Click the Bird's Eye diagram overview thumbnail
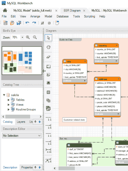 (22, 61)
